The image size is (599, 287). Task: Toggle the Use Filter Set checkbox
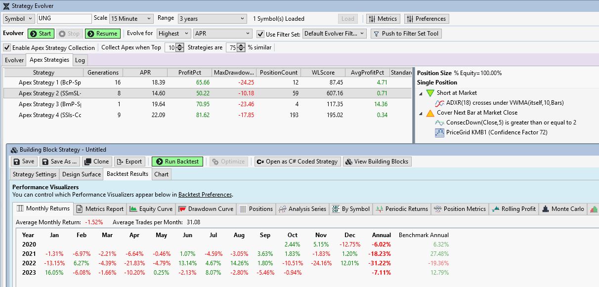[261, 34]
